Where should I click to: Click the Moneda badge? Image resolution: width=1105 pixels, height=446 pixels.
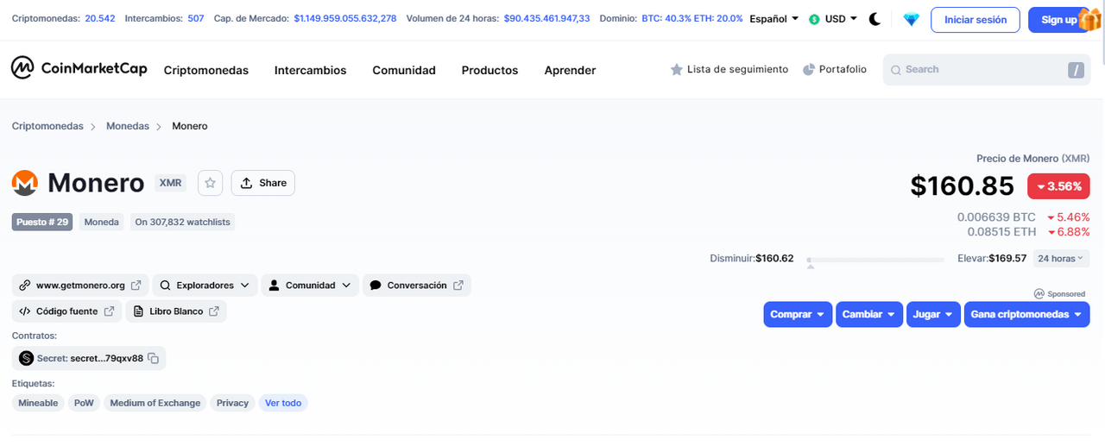(101, 222)
